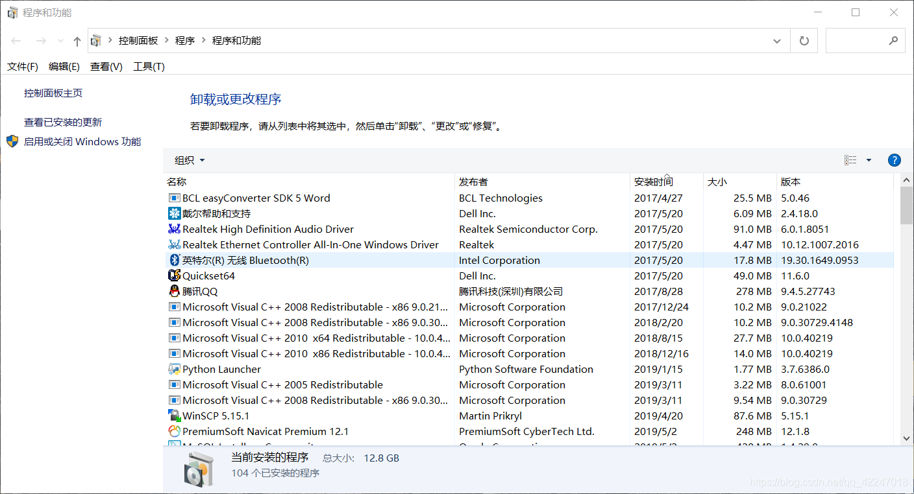Click the 2017/4/27 install date cell
The width and height of the screenshot is (914, 494).
[x=658, y=198]
